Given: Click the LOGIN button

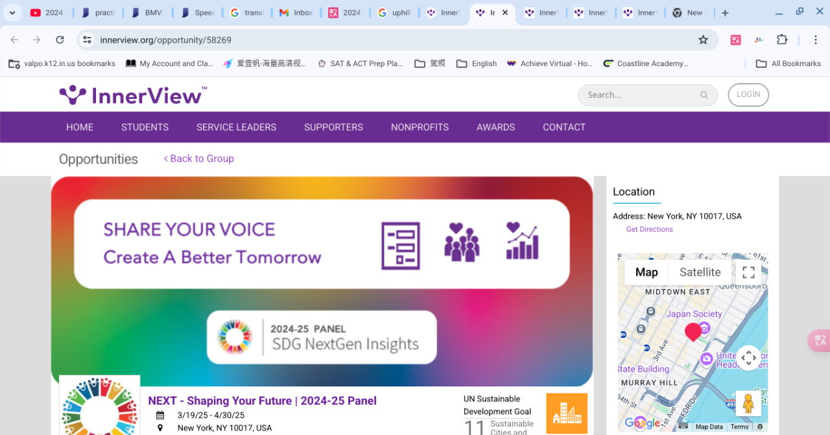Looking at the screenshot, I should [748, 95].
